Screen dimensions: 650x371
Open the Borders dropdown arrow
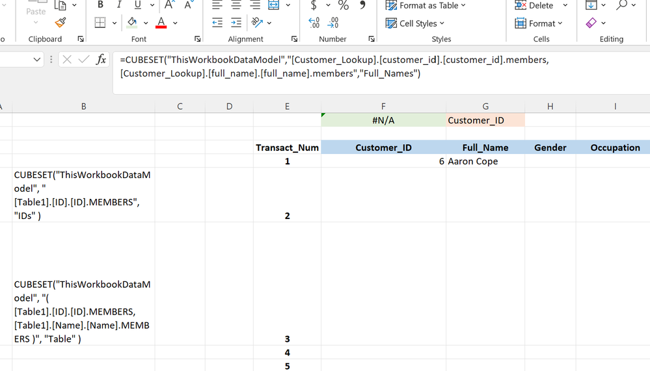click(x=114, y=23)
